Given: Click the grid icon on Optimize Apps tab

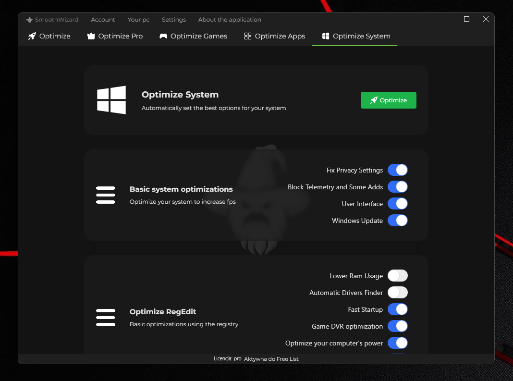Looking at the screenshot, I should pyautogui.click(x=247, y=36).
